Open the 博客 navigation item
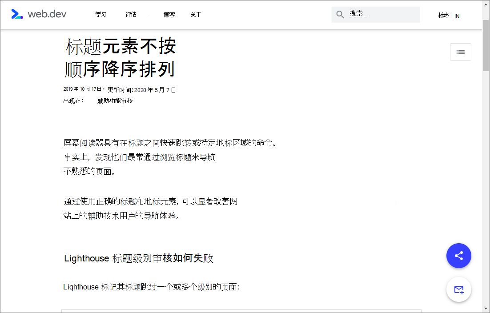The height and width of the screenshot is (313, 490). point(169,14)
